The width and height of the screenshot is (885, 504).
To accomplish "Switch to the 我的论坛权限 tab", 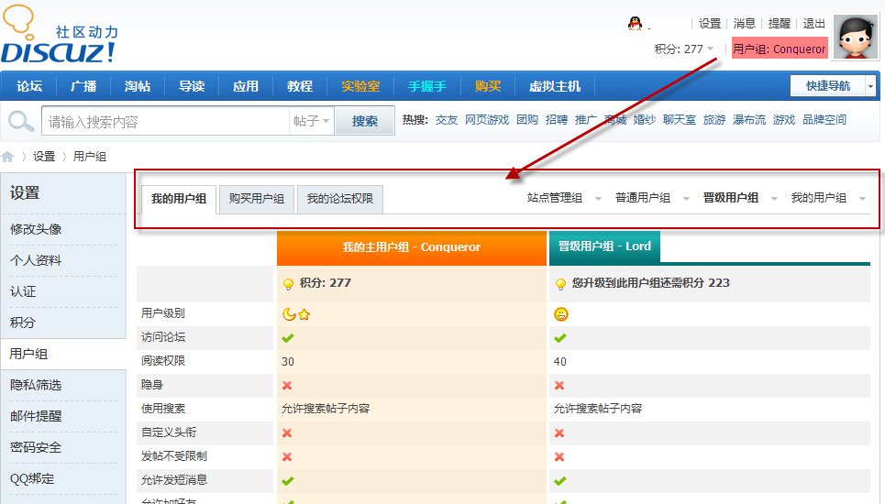I will coord(339,199).
